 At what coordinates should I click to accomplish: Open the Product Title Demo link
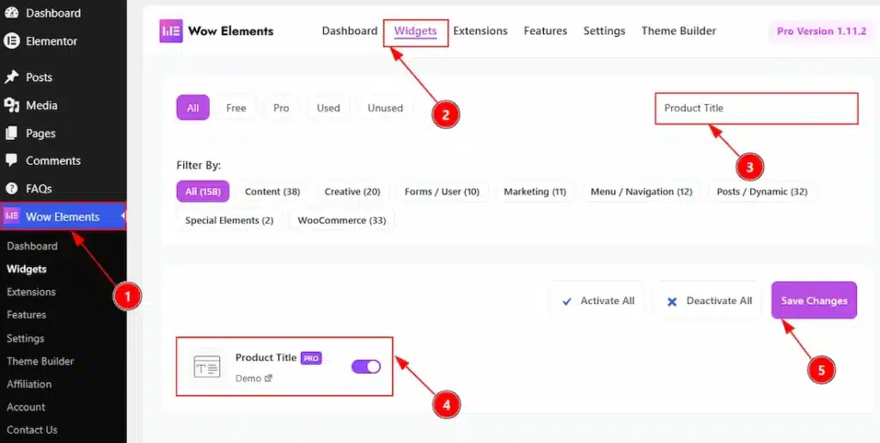254,379
